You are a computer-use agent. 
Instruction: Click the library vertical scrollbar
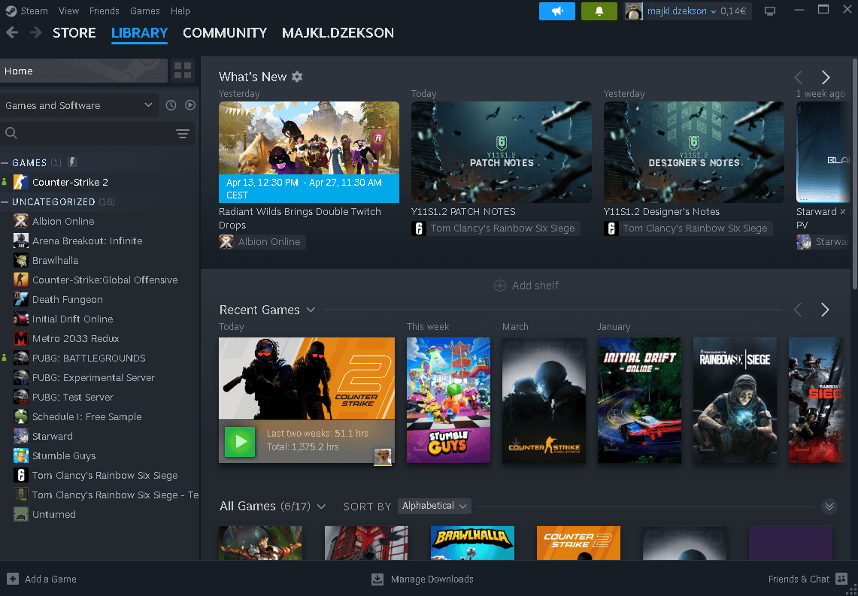pyautogui.click(x=855, y=172)
